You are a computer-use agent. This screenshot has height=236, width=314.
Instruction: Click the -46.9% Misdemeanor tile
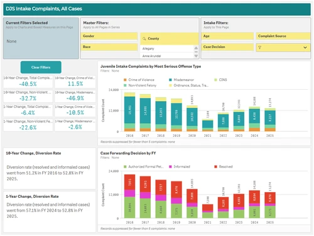75,96
